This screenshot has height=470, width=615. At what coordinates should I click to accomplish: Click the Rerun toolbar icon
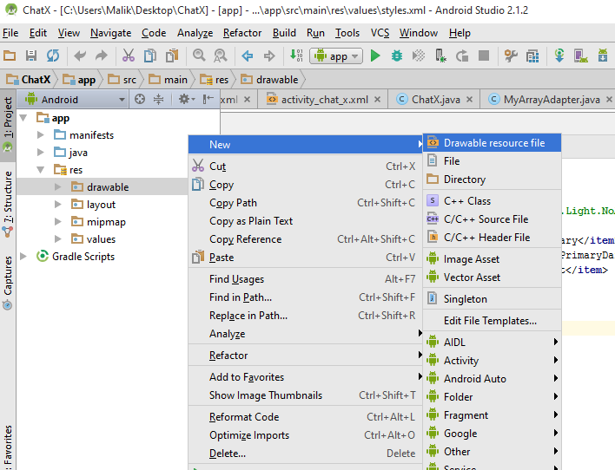click(x=462, y=56)
